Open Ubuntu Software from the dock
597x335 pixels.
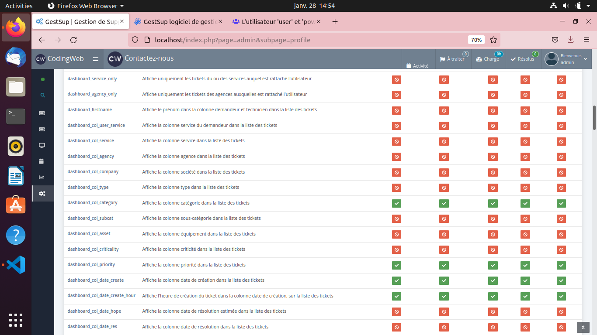point(16,205)
